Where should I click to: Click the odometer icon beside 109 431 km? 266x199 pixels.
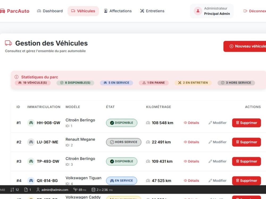[x=148, y=161]
